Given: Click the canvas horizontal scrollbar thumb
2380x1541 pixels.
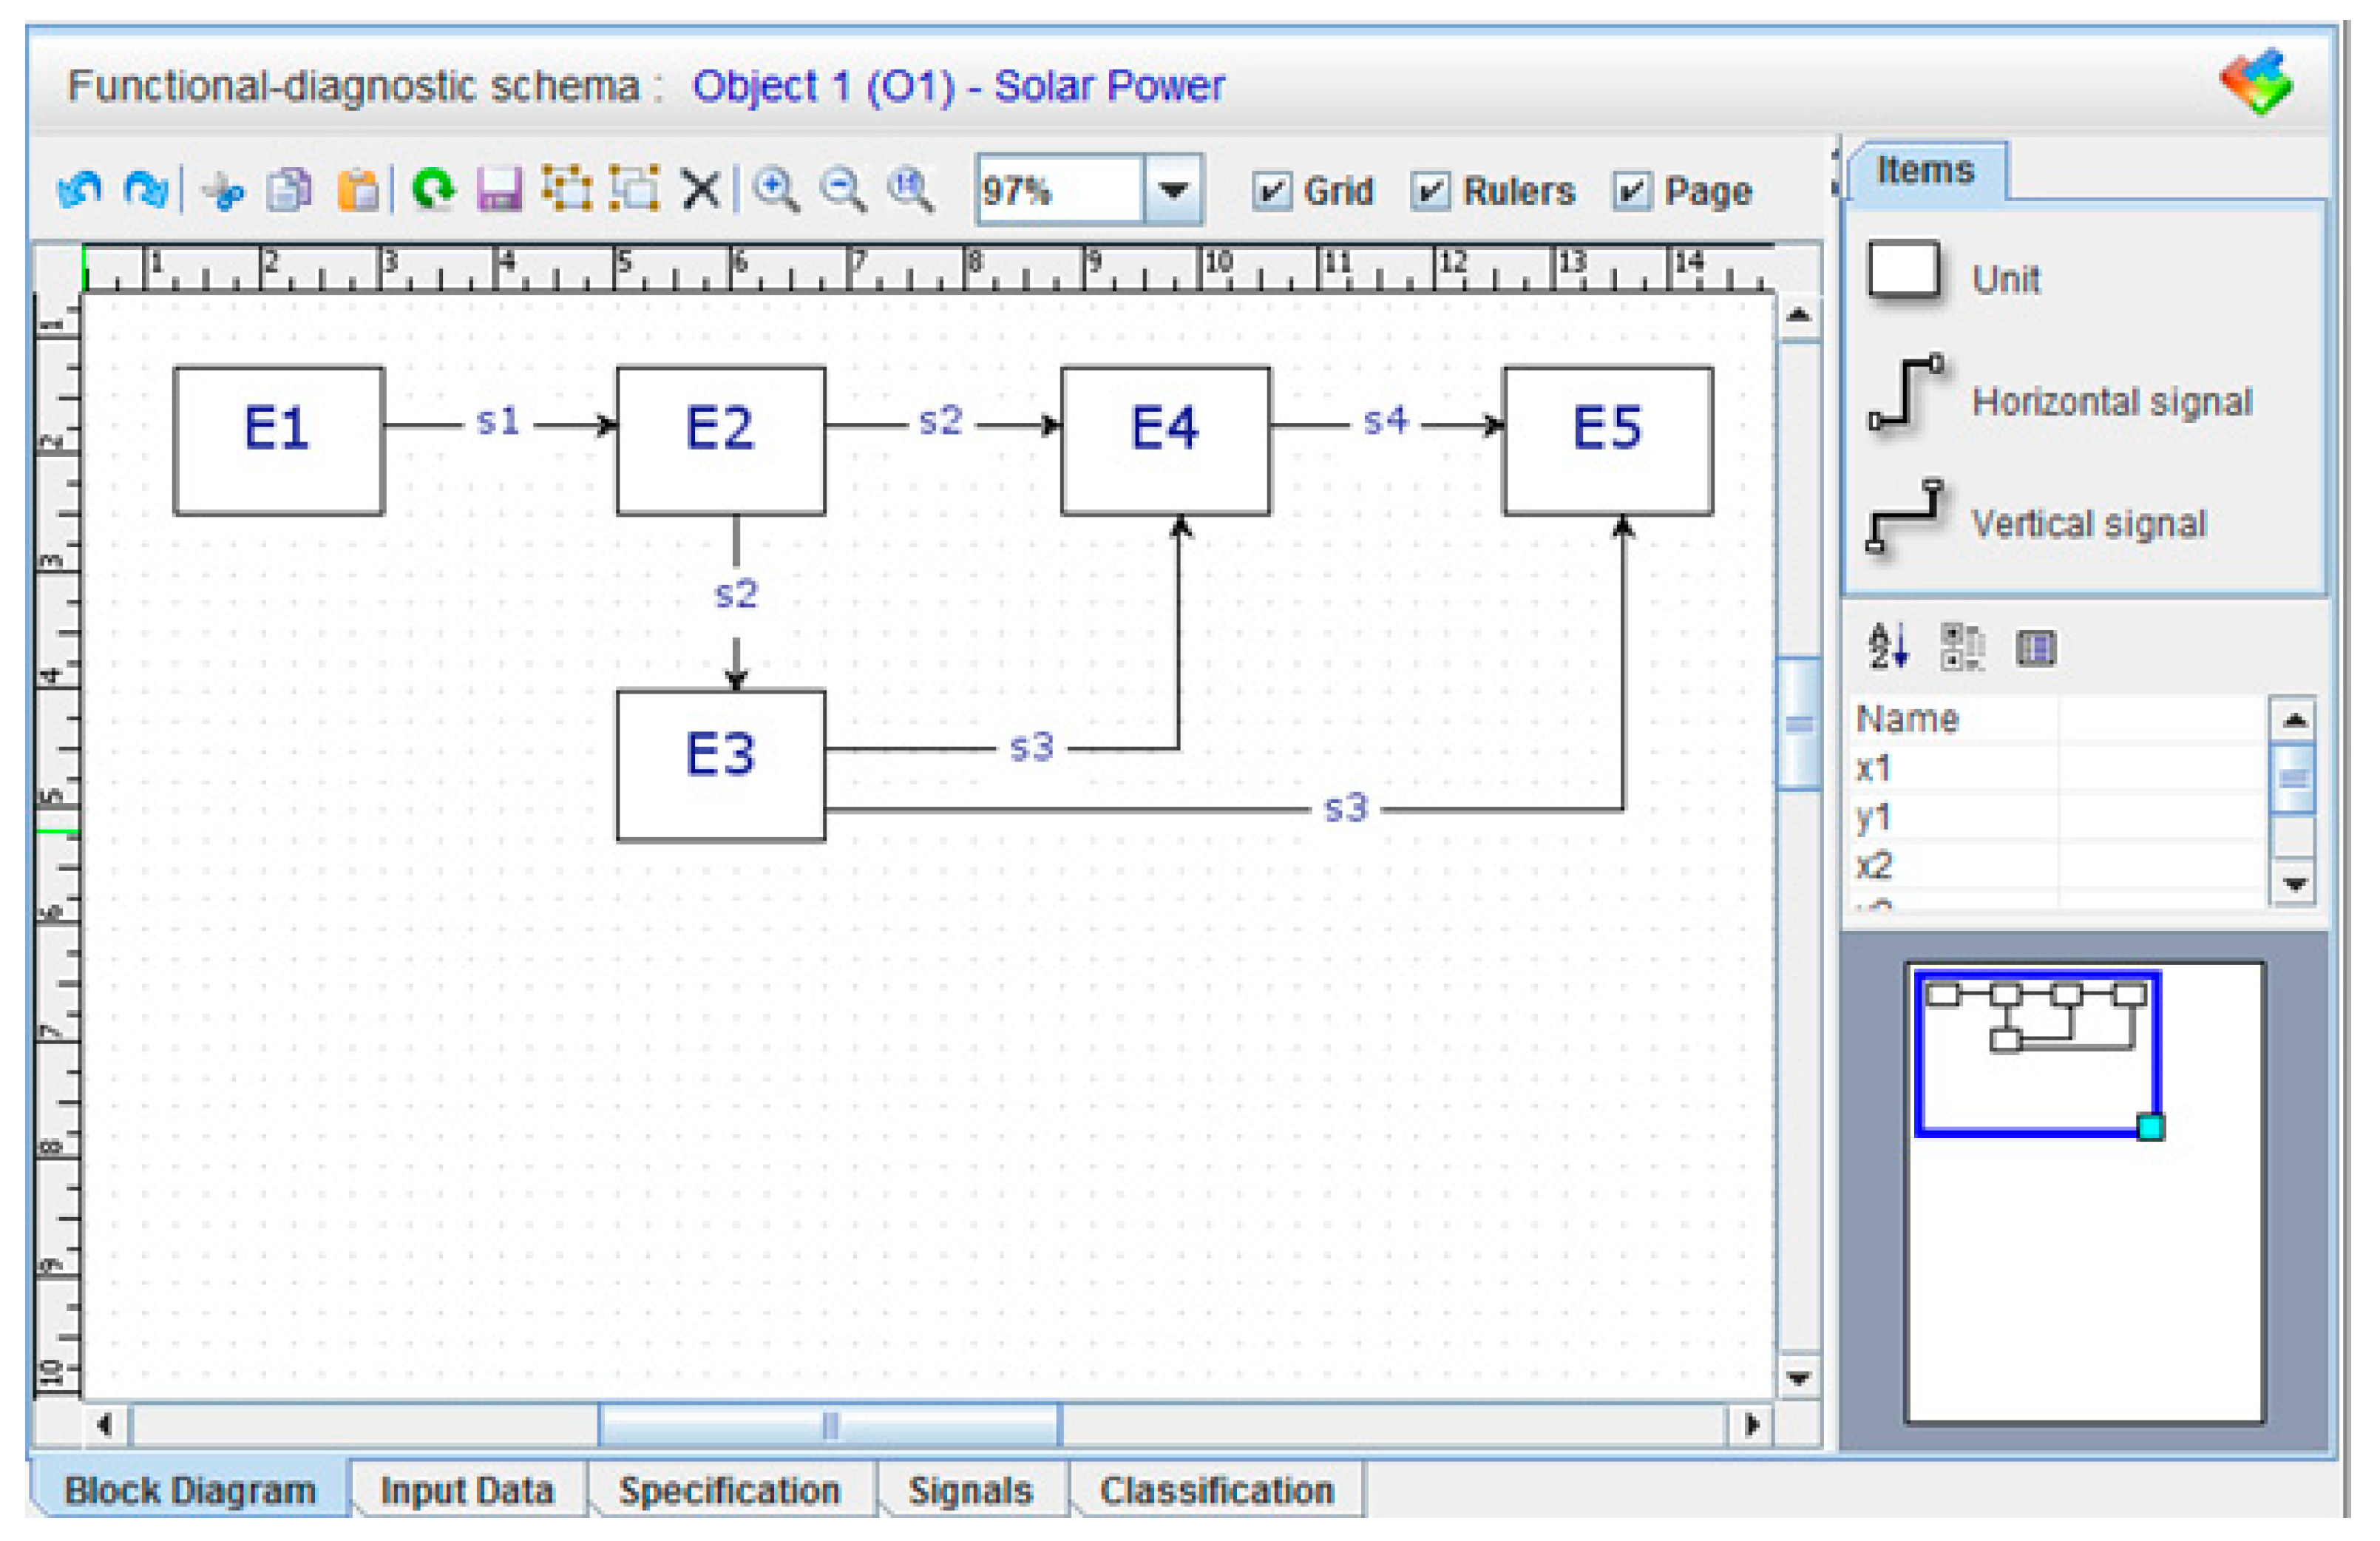Looking at the screenshot, I should pyautogui.click(x=829, y=1425).
